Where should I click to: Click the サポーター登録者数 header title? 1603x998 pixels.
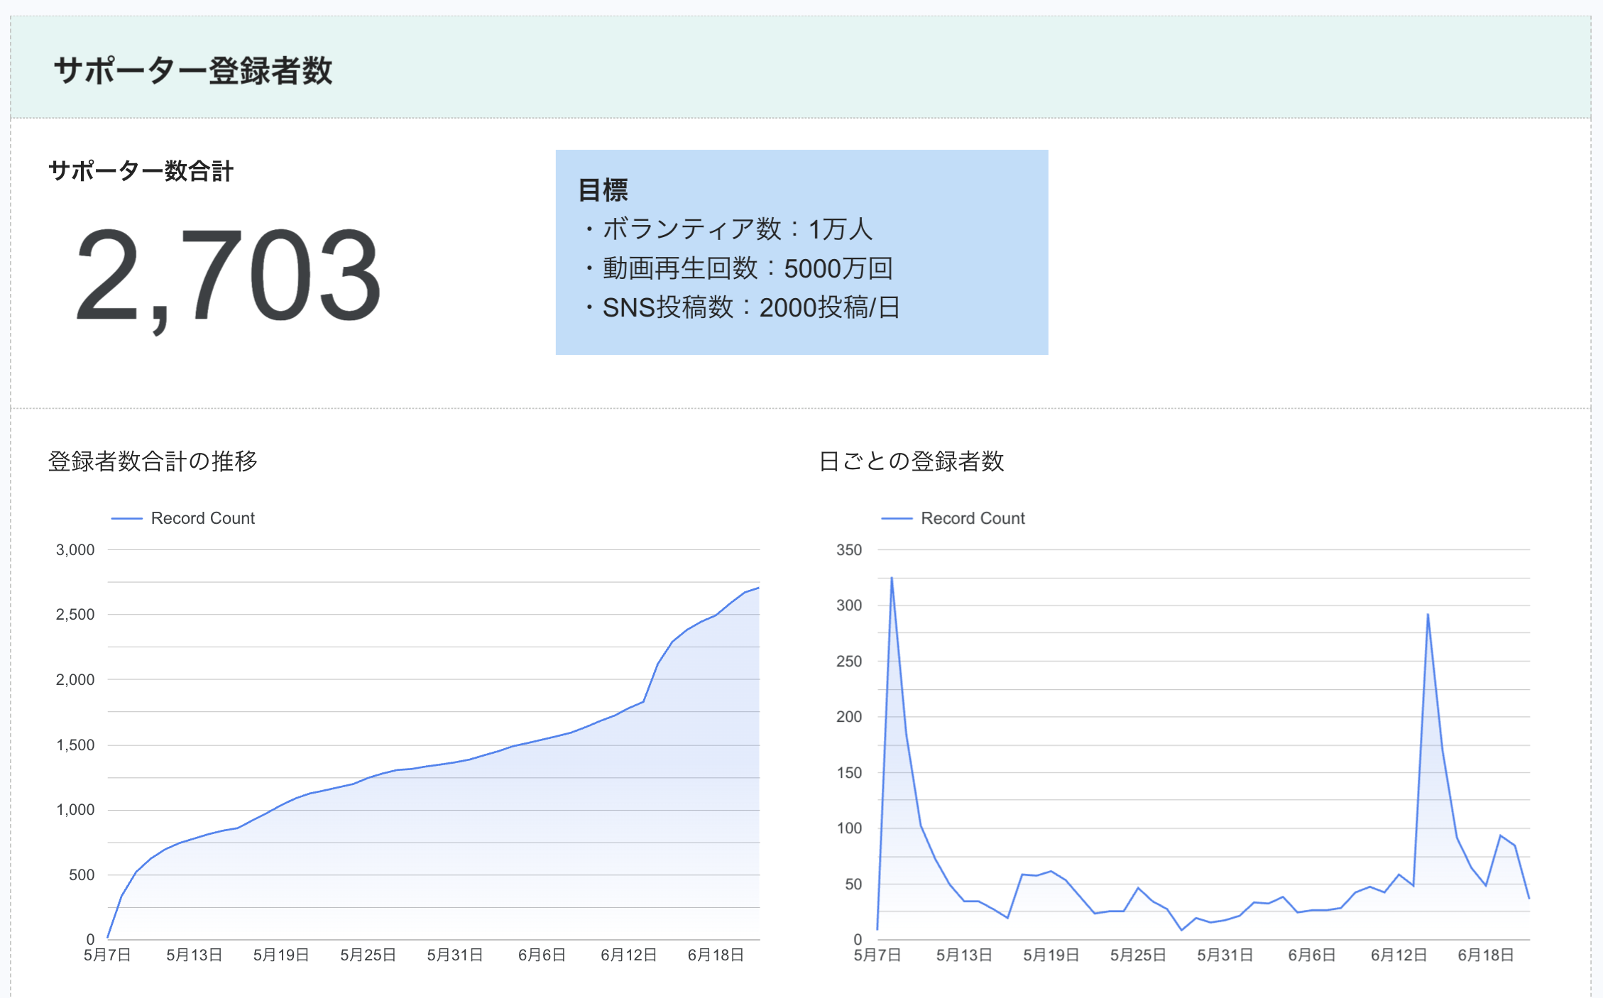tap(193, 70)
